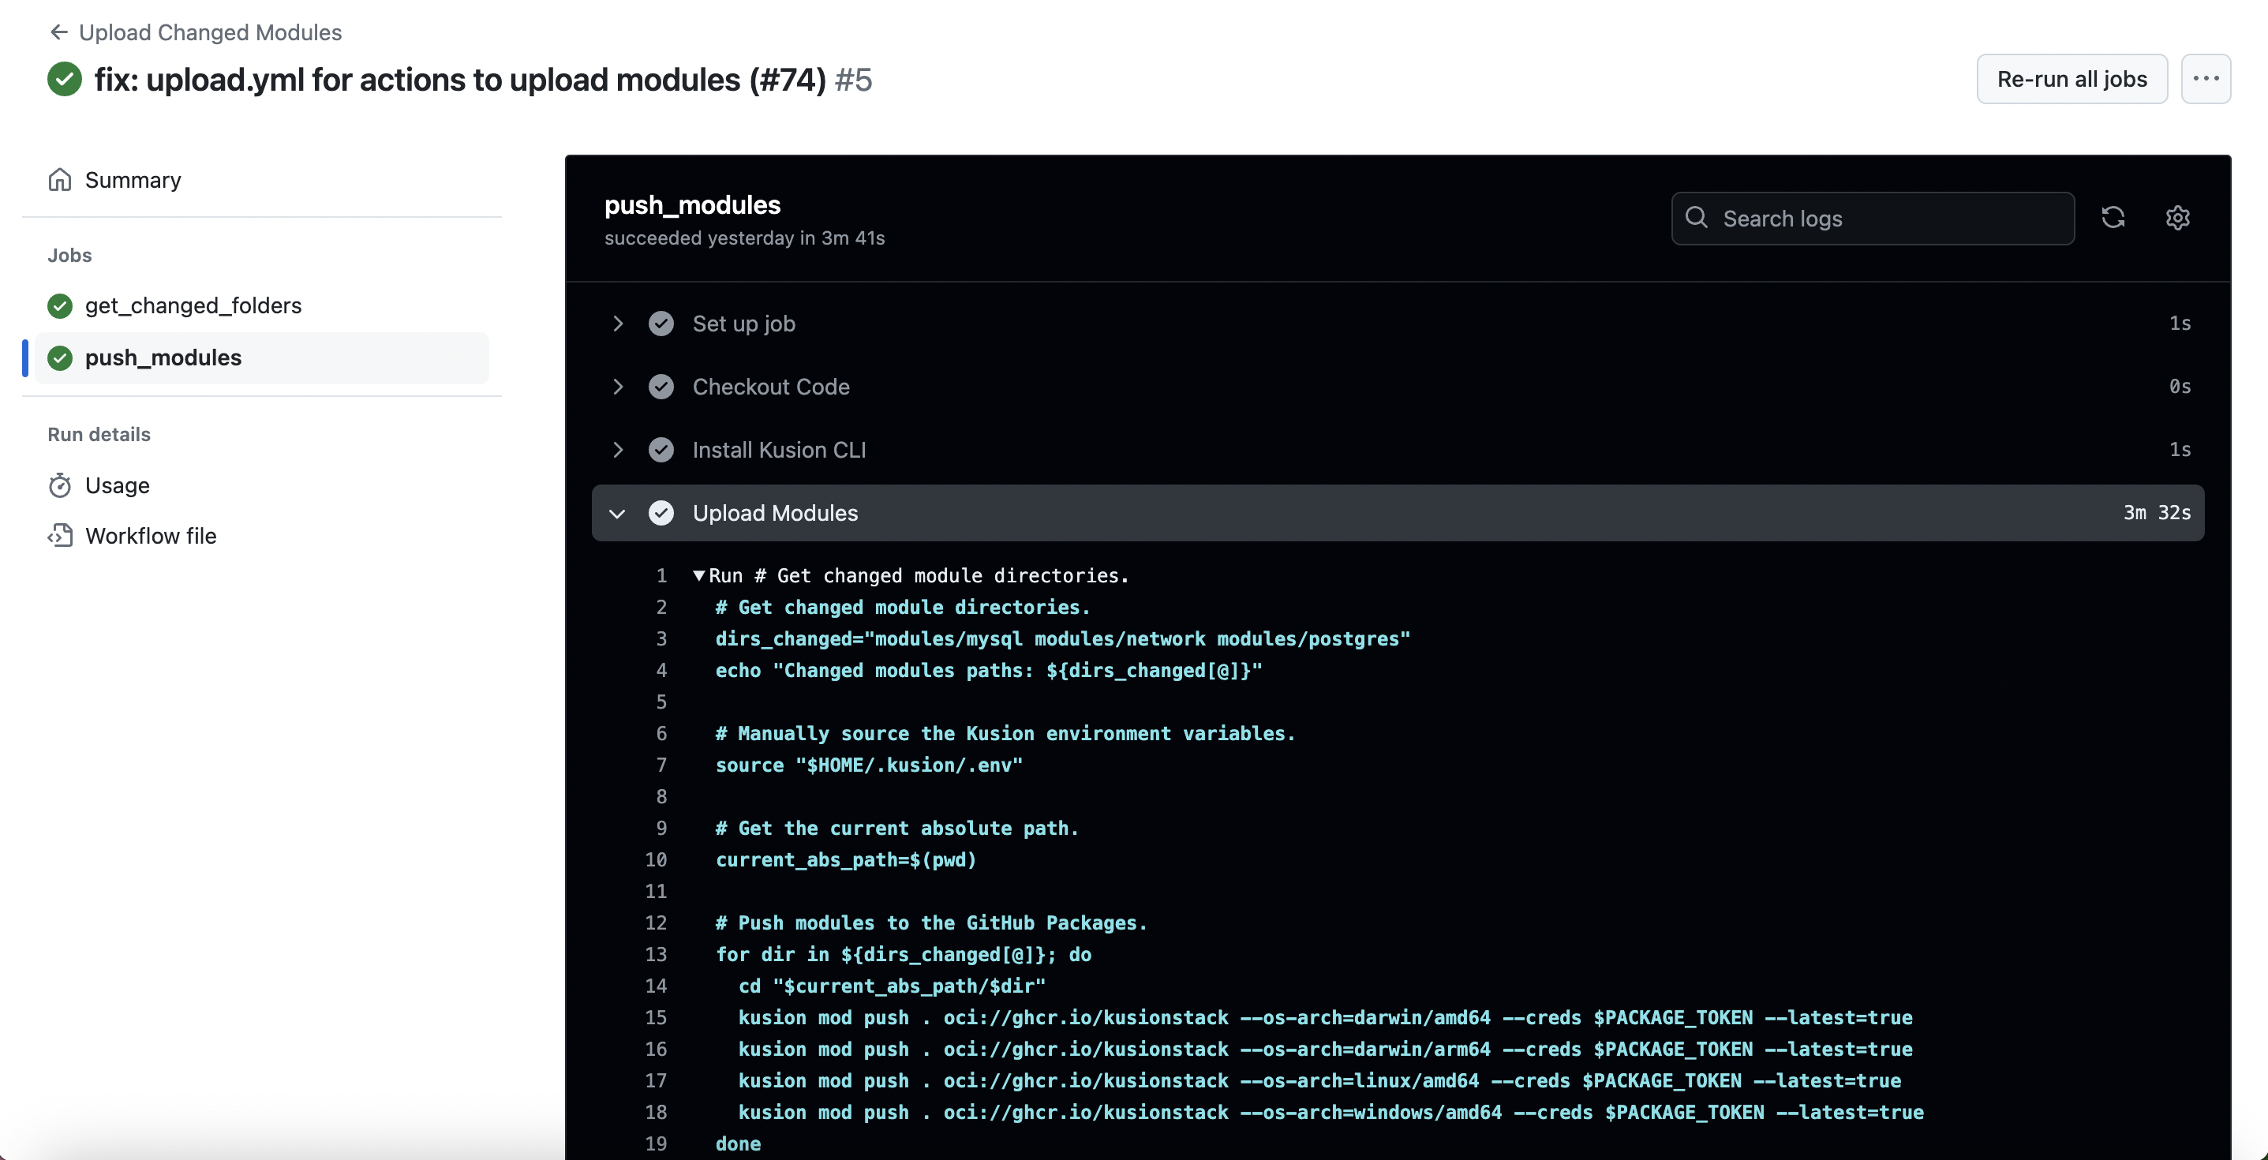This screenshot has width=2268, height=1160.
Task: Click the Re-run all jobs button
Action: (2071, 79)
